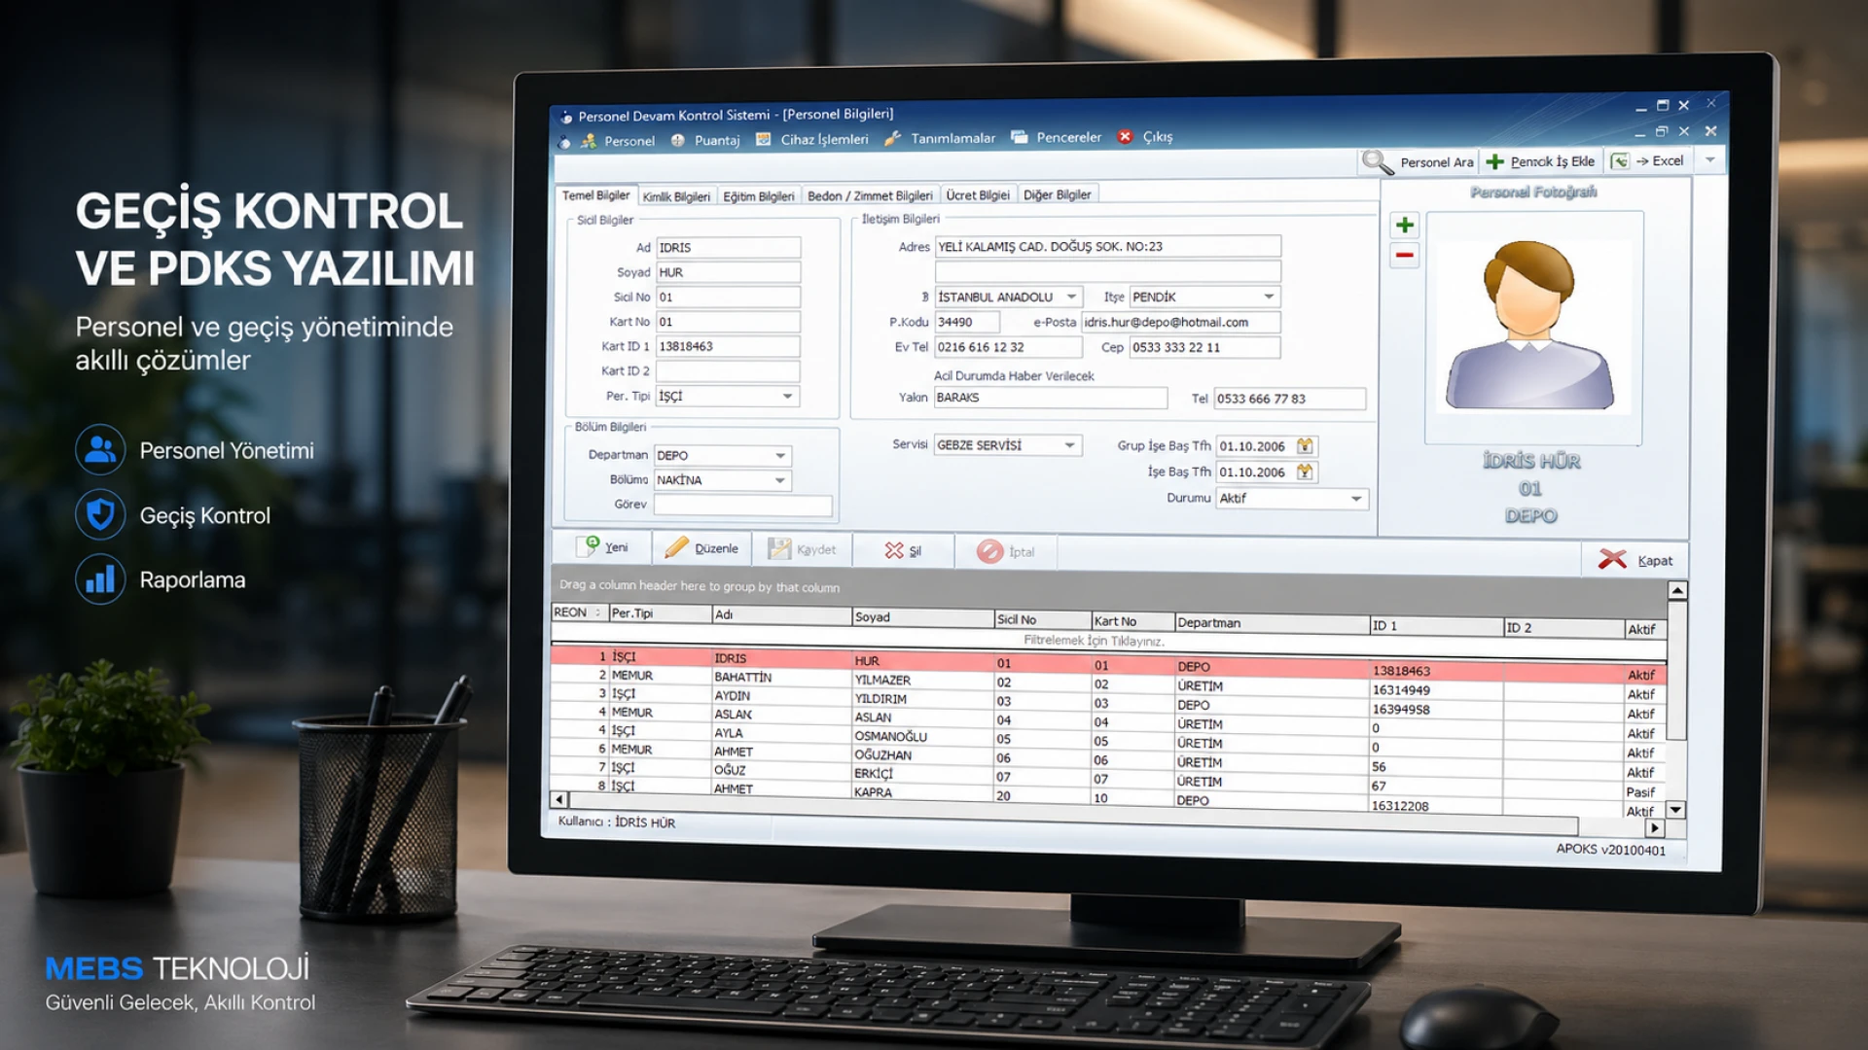Click the Soyad column header
Screen dimensions: 1868x1050
click(x=922, y=617)
